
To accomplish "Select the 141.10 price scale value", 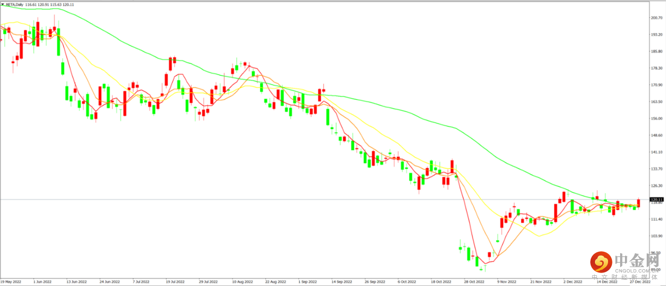I will pos(656,152).
